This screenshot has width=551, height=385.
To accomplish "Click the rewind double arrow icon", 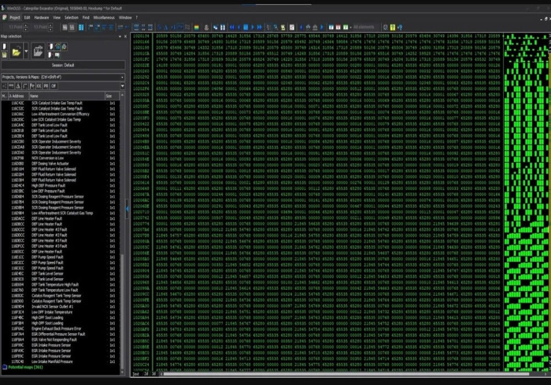I will (x=232, y=27).
